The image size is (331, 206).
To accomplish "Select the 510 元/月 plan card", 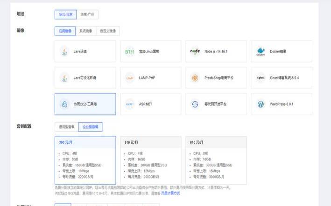I will pyautogui.click(x=151, y=160).
